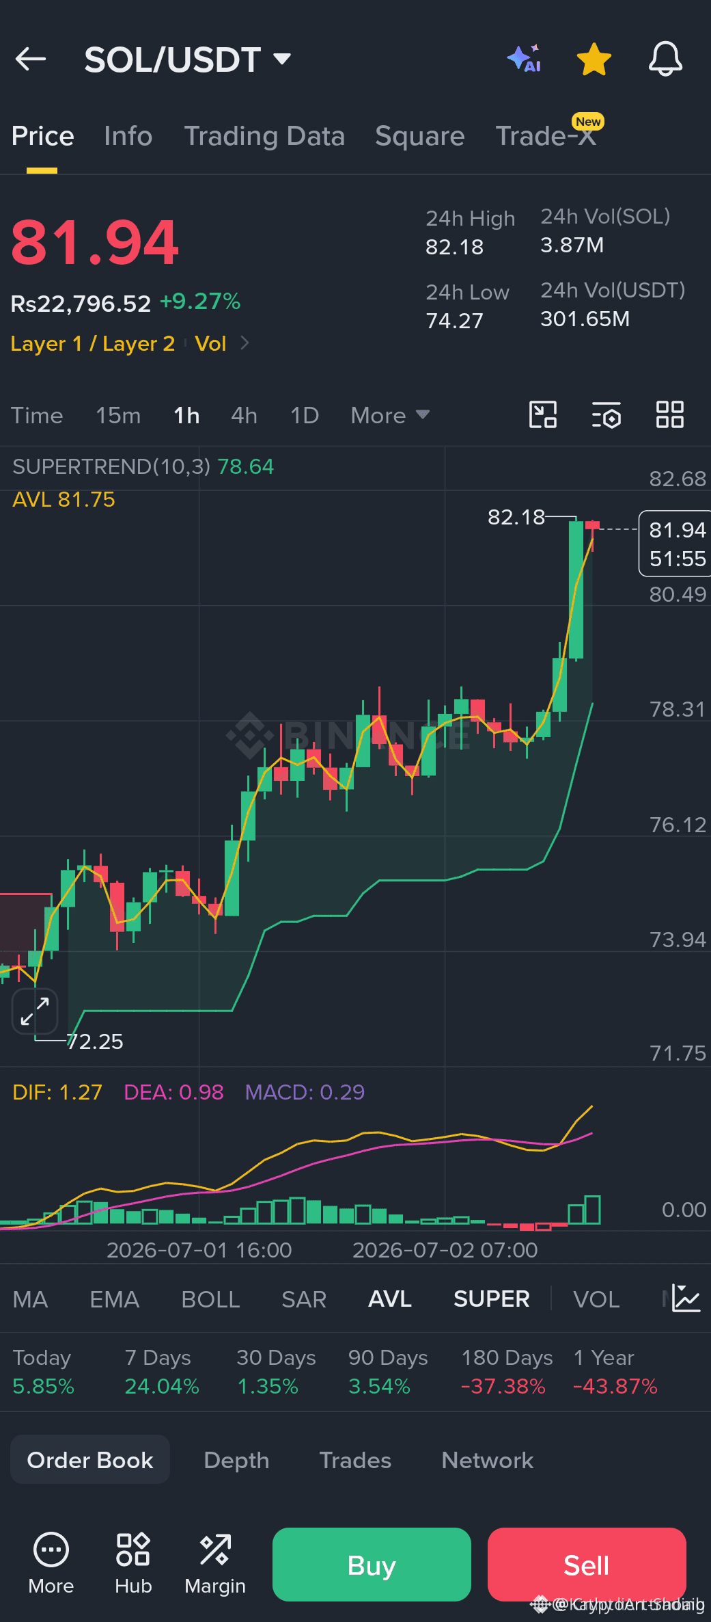Open the Hub icon
Screen dimensions: 711x1622
[x=133, y=1564]
